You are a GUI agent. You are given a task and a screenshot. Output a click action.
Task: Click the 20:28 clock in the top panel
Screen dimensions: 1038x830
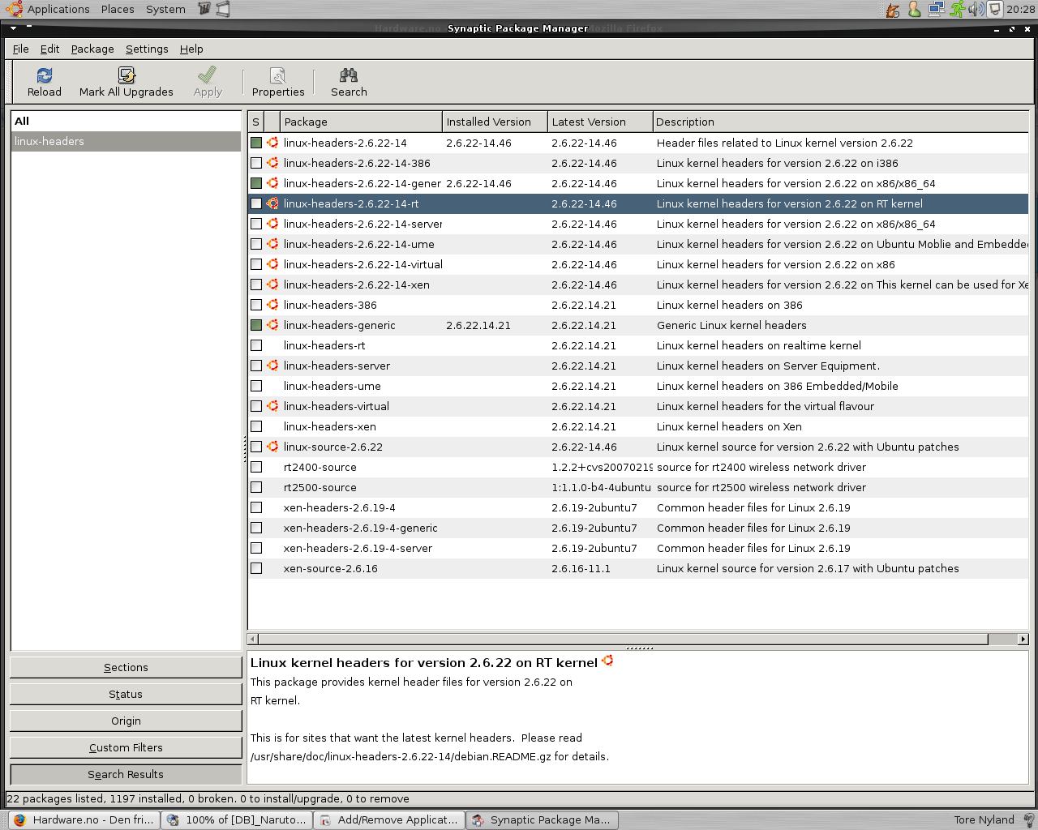point(1020,10)
